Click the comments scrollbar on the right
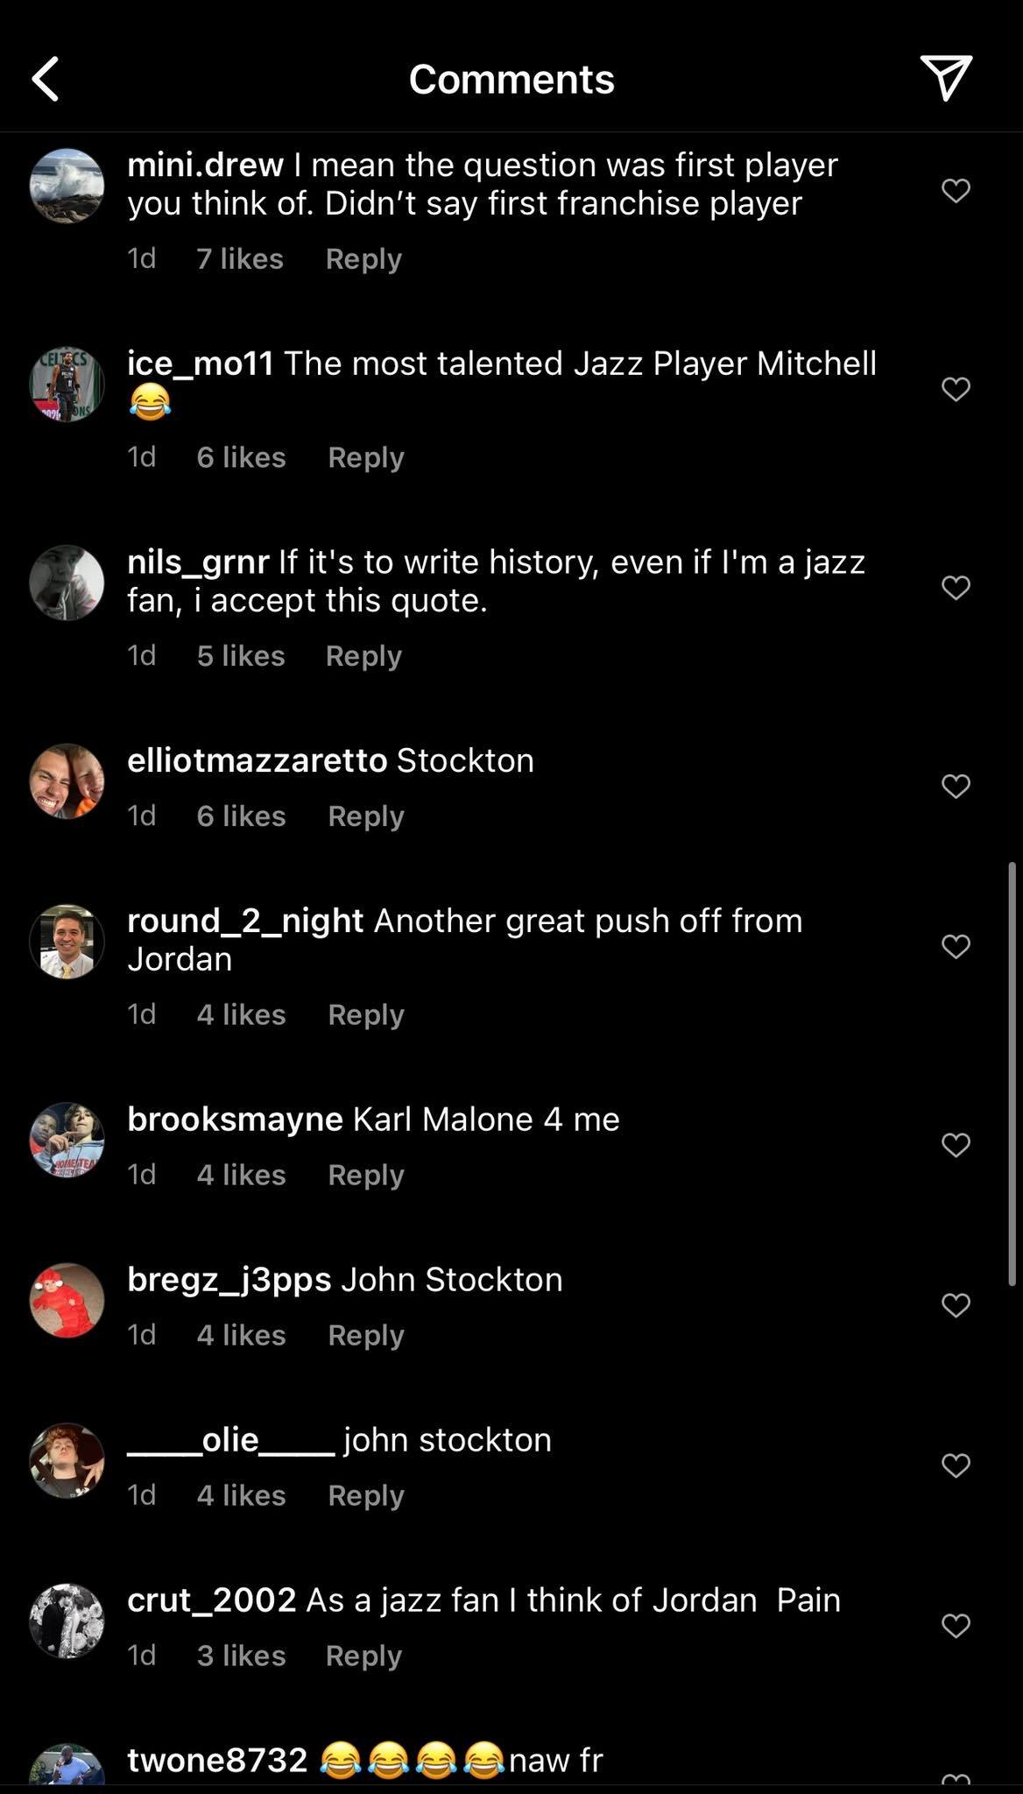Image resolution: width=1023 pixels, height=1794 pixels. click(x=1012, y=1074)
